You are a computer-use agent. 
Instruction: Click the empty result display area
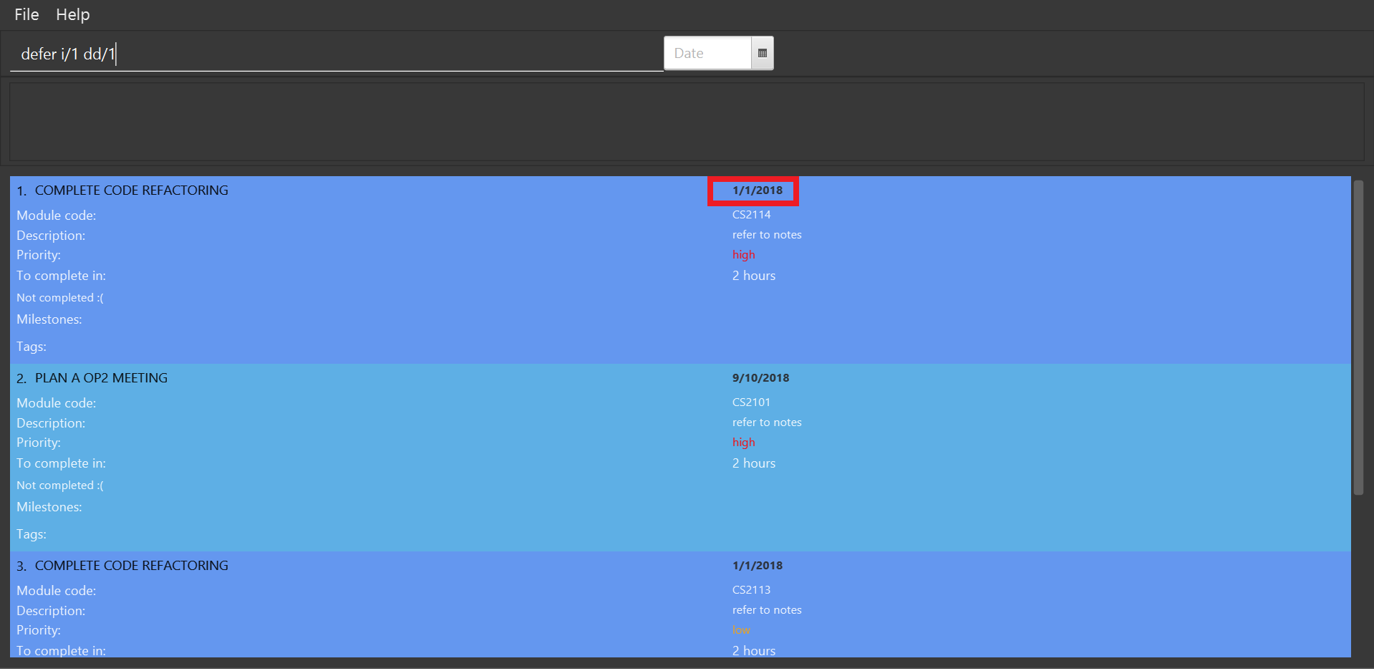687,121
